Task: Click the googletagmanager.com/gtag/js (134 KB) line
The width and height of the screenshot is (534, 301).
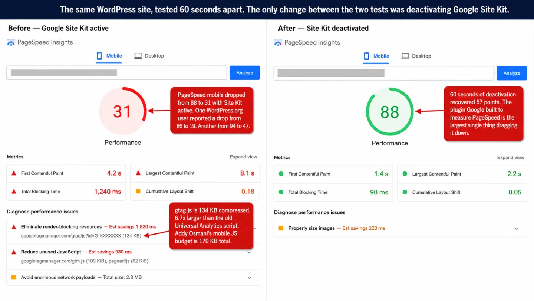Action: pyautogui.click(x=81, y=236)
